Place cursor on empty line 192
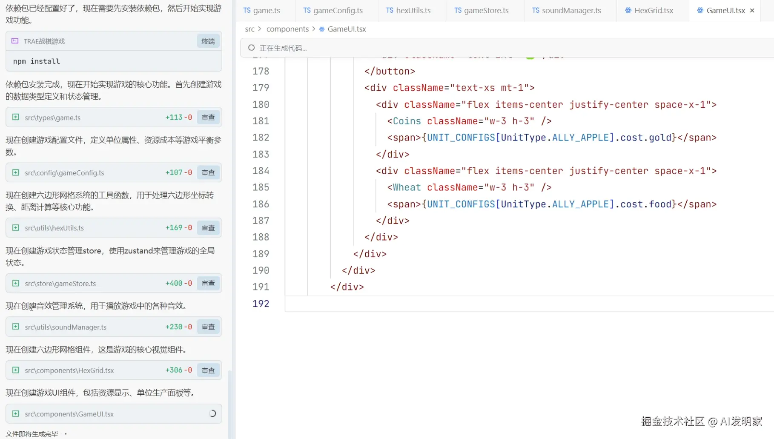The image size is (774, 439). pyautogui.click(x=529, y=304)
